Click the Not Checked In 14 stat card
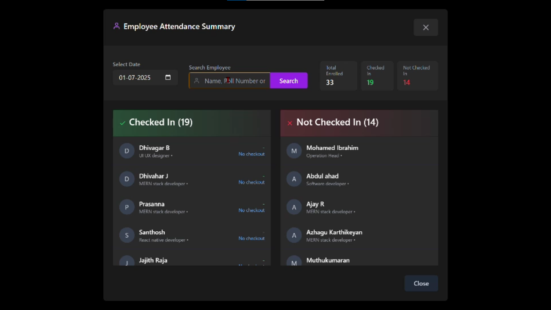 417,75
